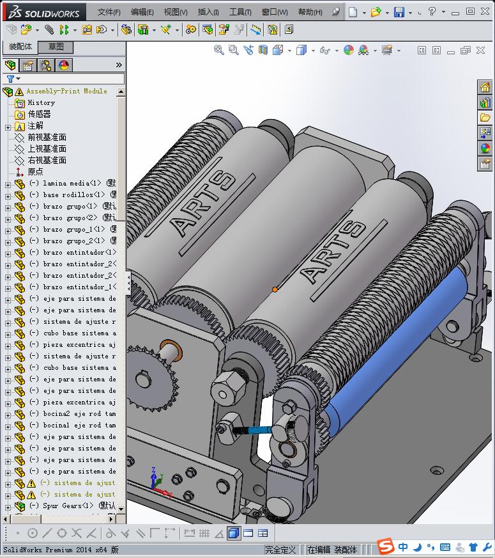Toggle the four-view viewport icon
The width and height of the screenshot is (495, 558).
(263, 533)
